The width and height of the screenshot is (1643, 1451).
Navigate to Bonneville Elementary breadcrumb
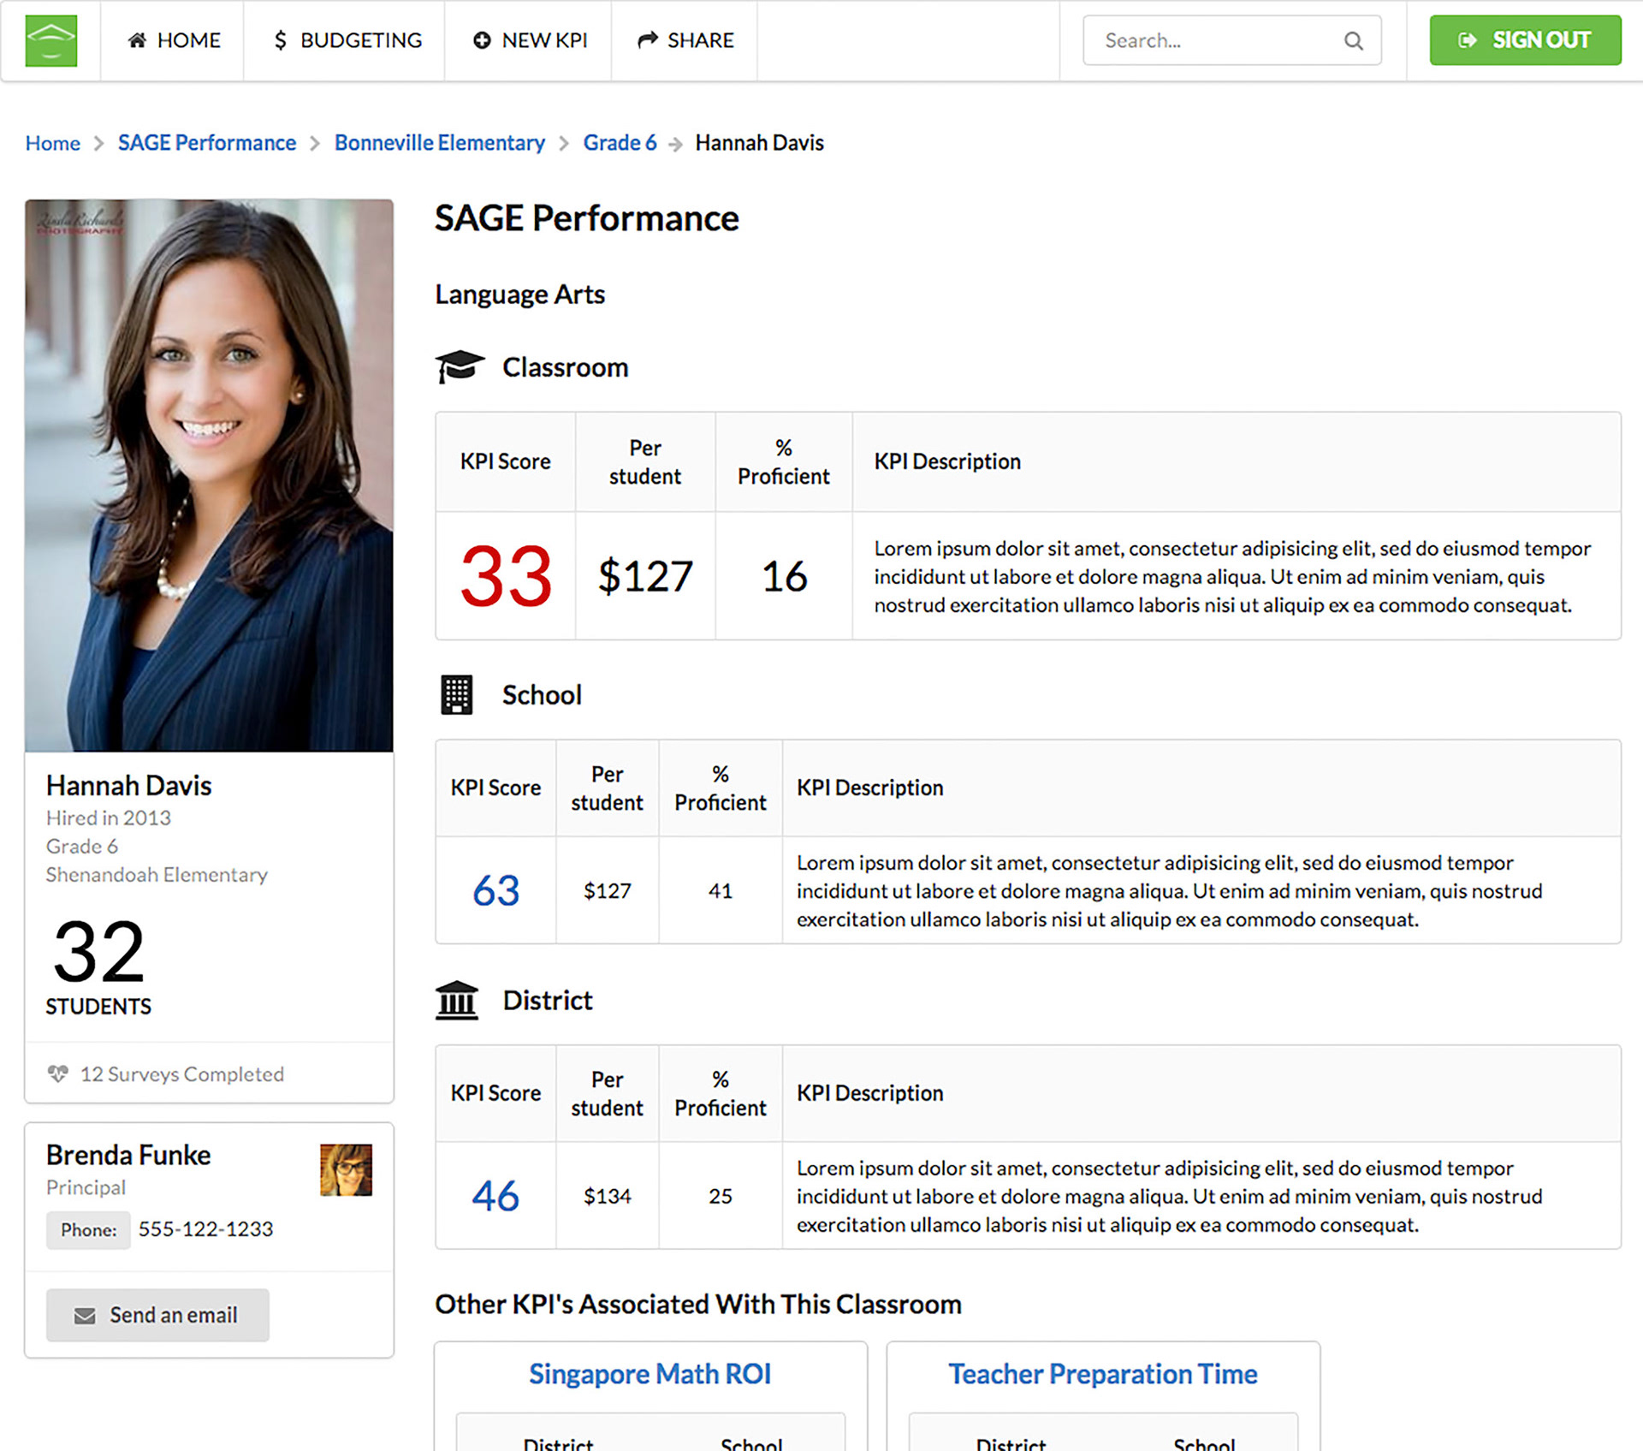[439, 143]
